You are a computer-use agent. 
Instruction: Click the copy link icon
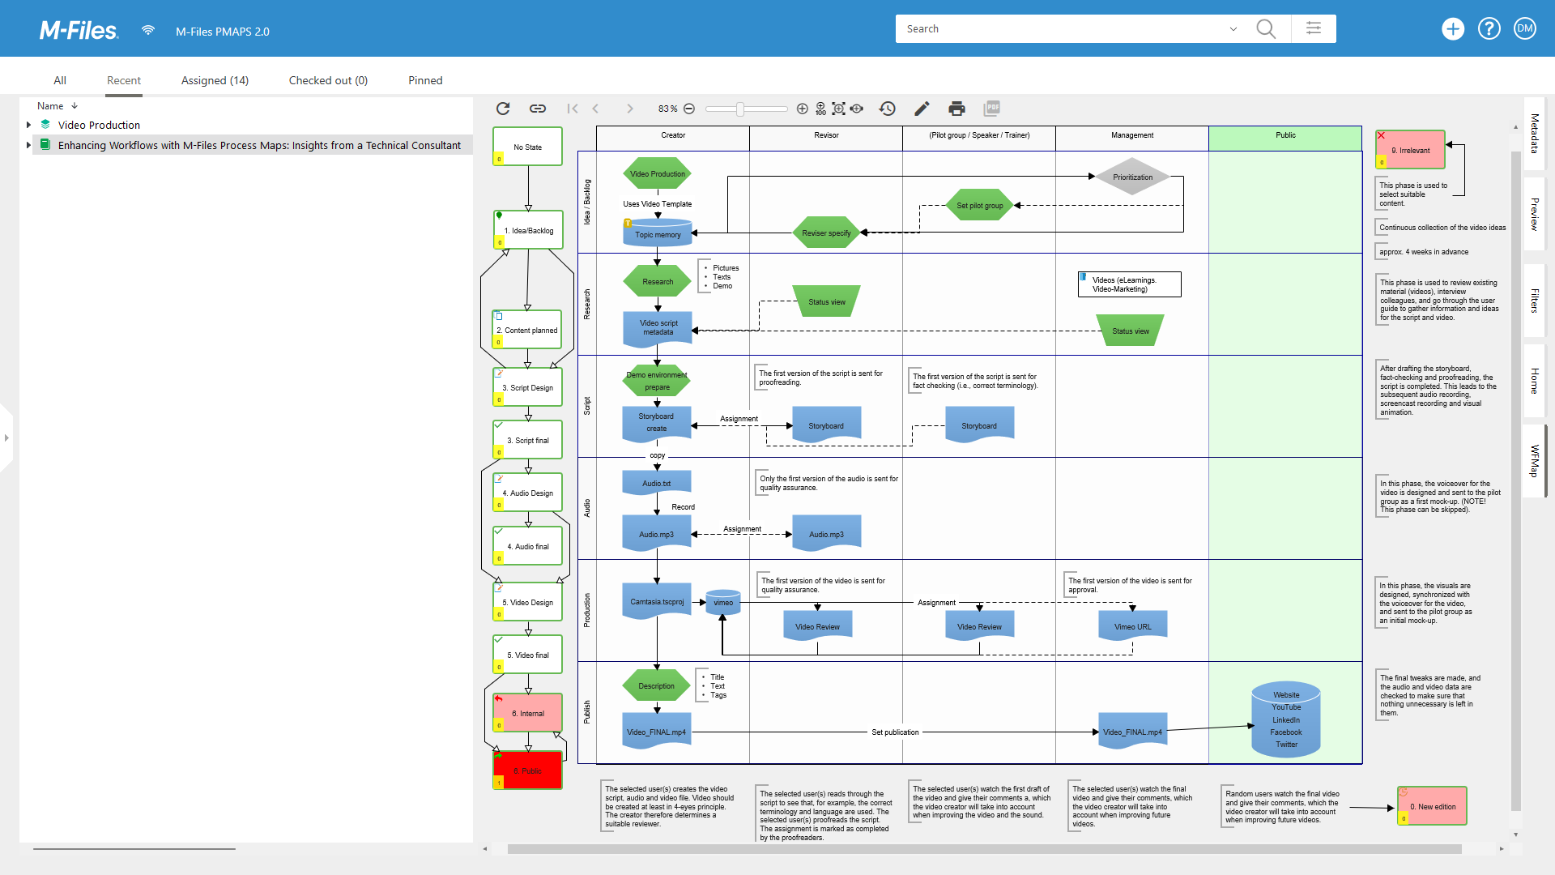click(538, 109)
